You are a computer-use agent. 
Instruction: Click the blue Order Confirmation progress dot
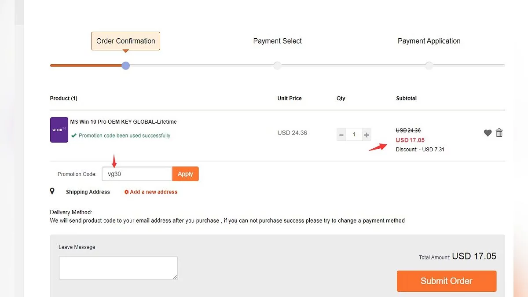(x=126, y=66)
